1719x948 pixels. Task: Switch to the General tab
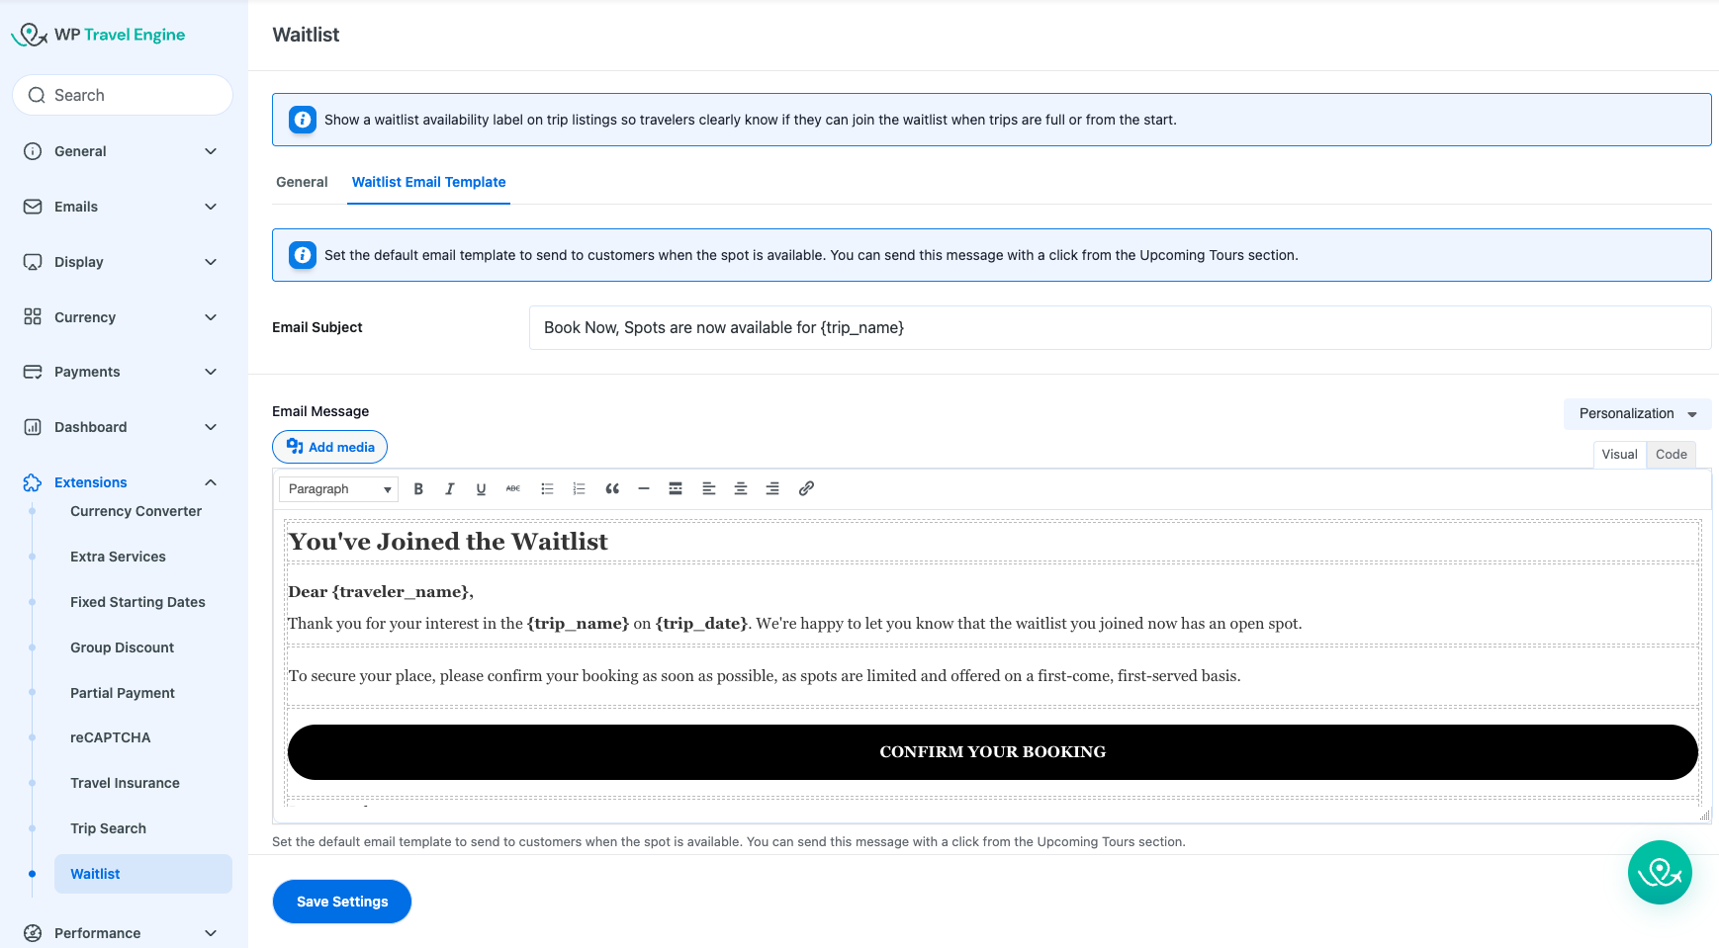coord(302,182)
